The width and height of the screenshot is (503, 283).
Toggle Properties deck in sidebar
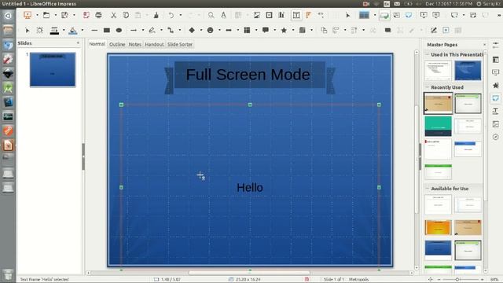point(496,46)
